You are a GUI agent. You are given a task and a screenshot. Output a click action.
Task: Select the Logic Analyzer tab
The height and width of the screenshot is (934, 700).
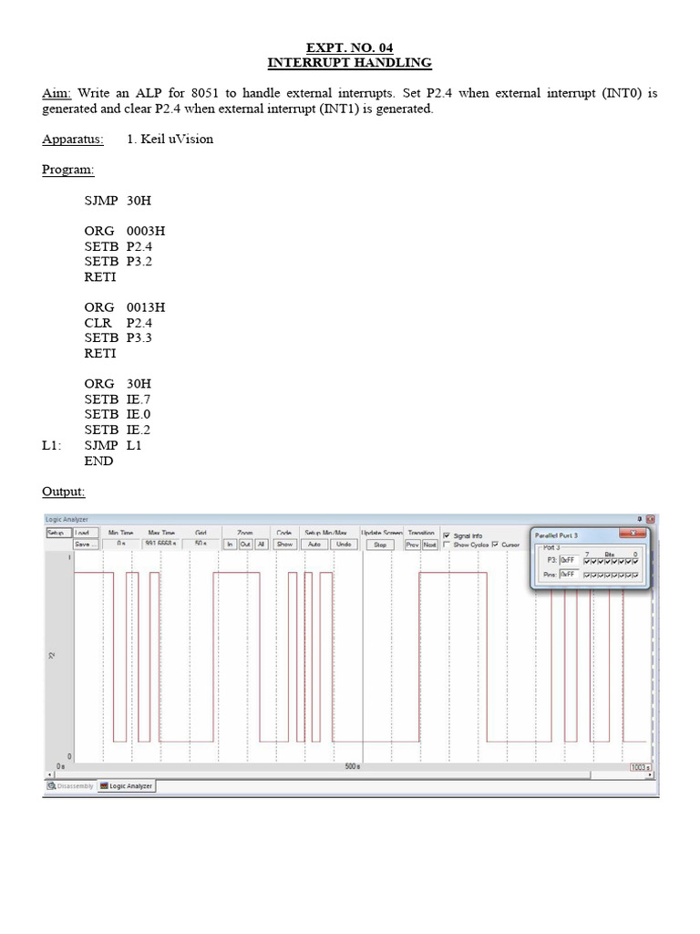point(126,786)
